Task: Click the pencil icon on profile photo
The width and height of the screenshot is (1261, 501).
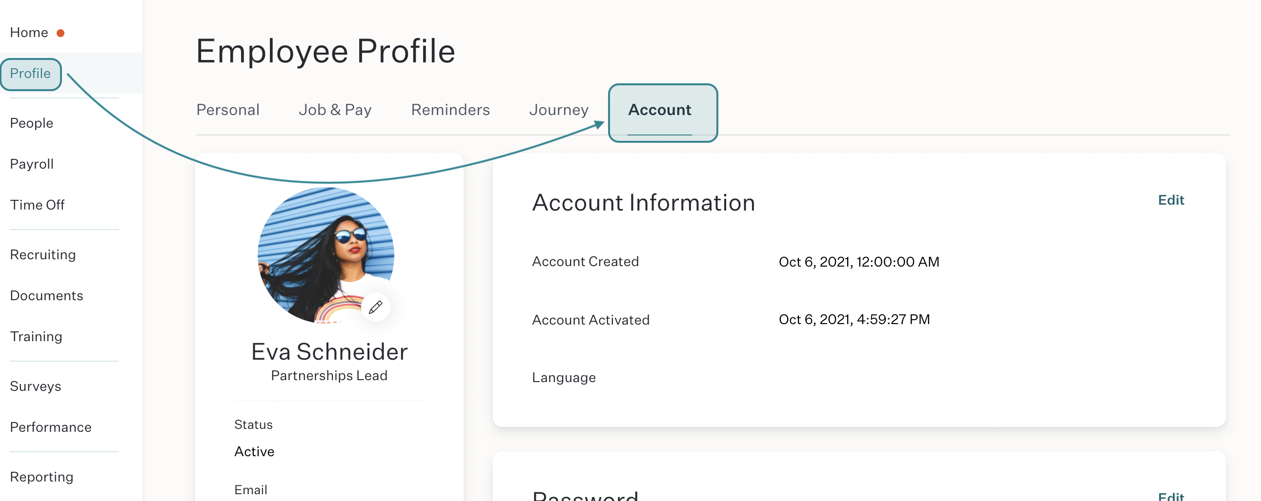Action: tap(375, 307)
